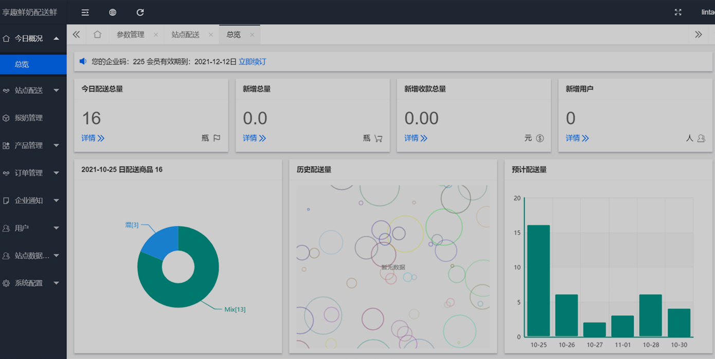Viewport: 715px width, 359px height.
Task: Close the 参数管理 tab
Action: pyautogui.click(x=156, y=35)
